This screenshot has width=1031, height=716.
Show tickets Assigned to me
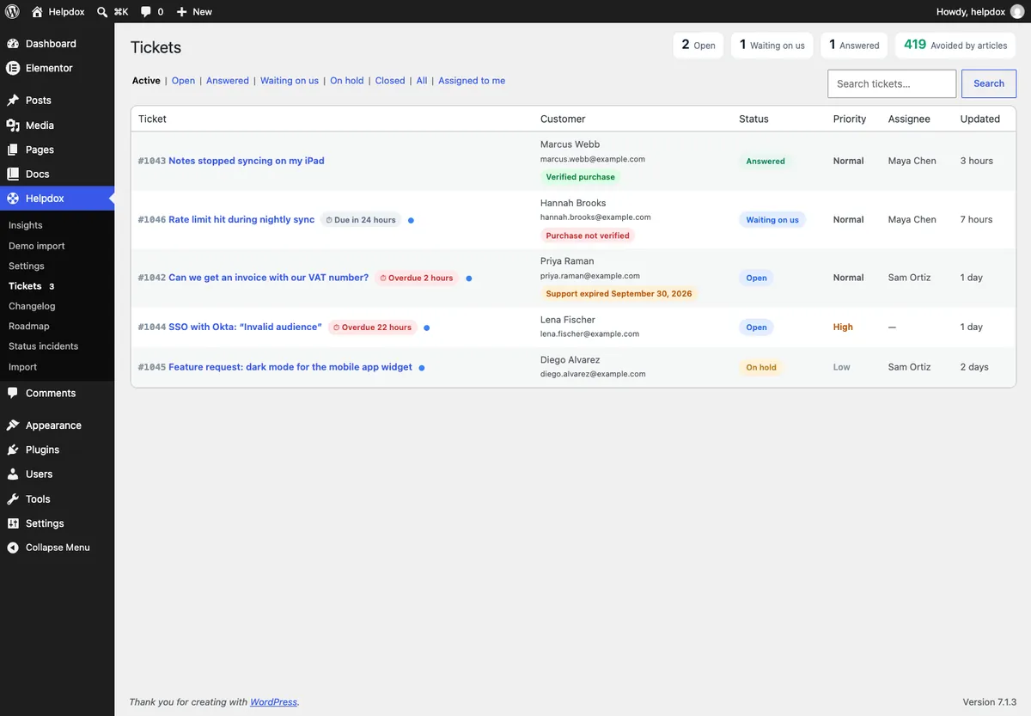point(472,81)
